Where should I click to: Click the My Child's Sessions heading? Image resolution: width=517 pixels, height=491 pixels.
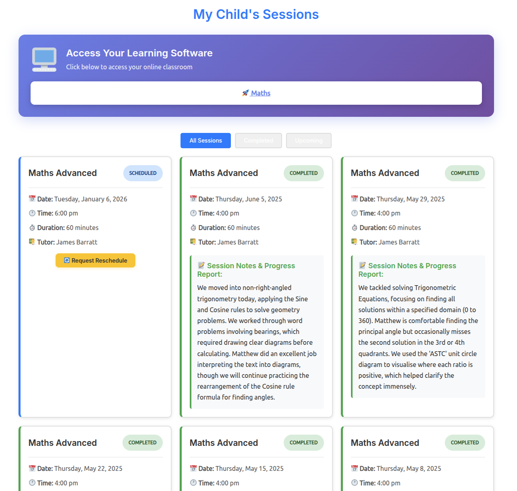[x=256, y=15]
